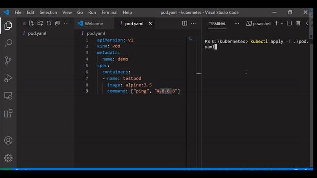Open the Source Control view
This screenshot has width=317, height=178.
click(8, 60)
